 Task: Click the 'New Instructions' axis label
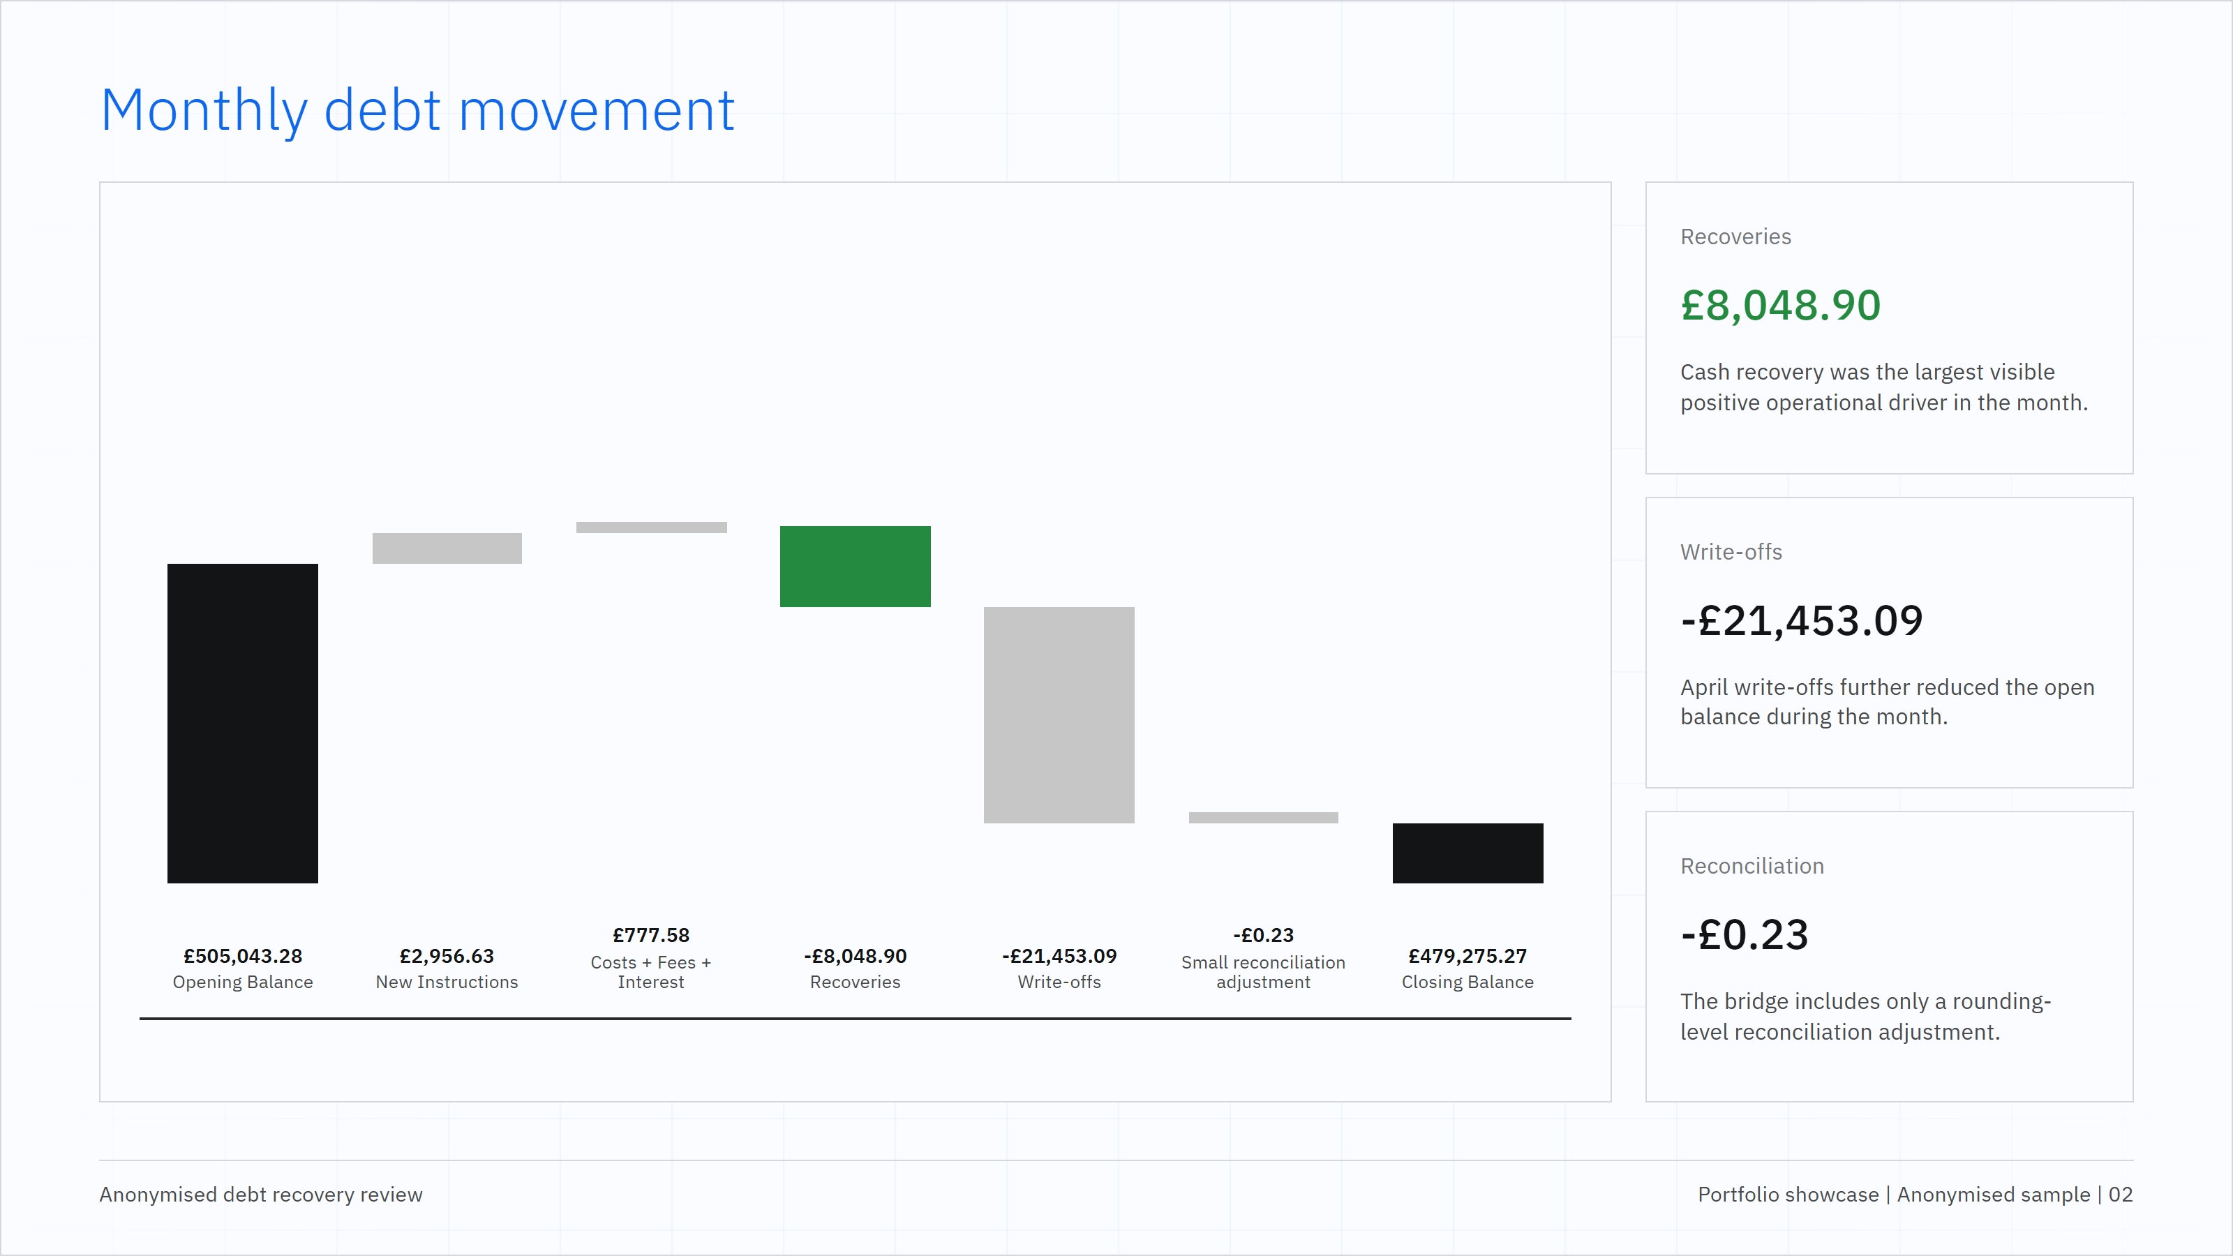tap(447, 982)
